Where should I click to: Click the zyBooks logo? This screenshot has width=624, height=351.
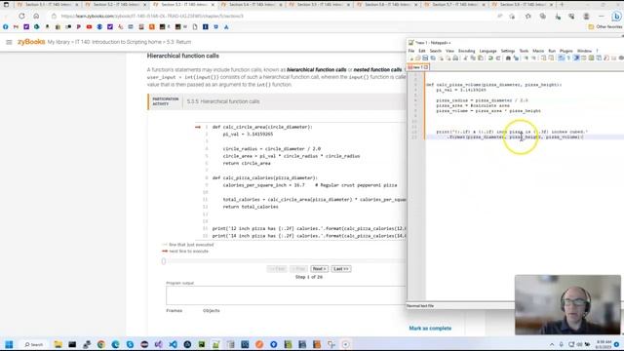[31, 42]
